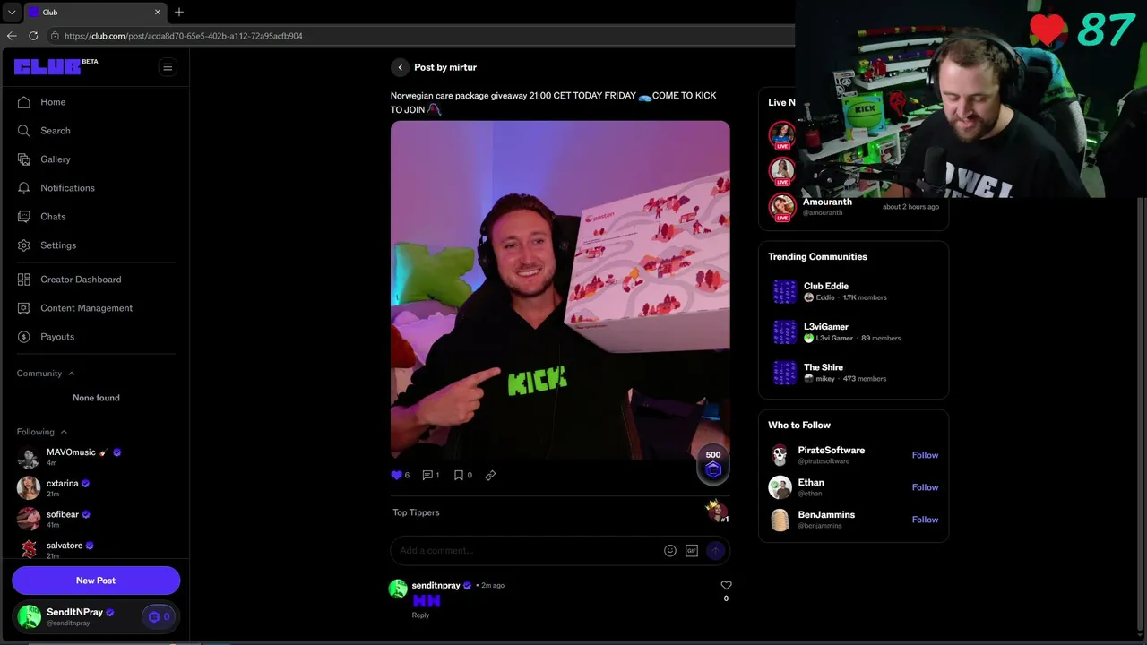Toggle the sidebar collapse hamburger icon
This screenshot has width=1147, height=645.
pos(168,67)
